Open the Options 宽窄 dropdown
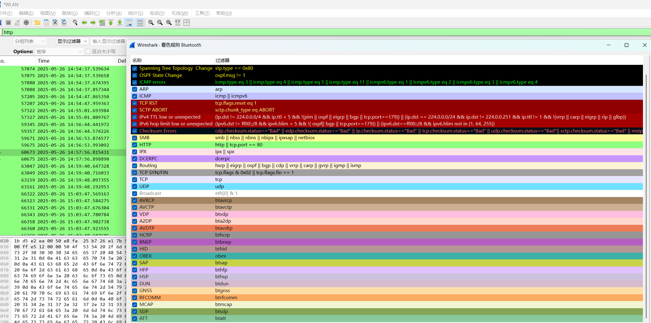The width and height of the screenshot is (651, 323). coord(59,52)
